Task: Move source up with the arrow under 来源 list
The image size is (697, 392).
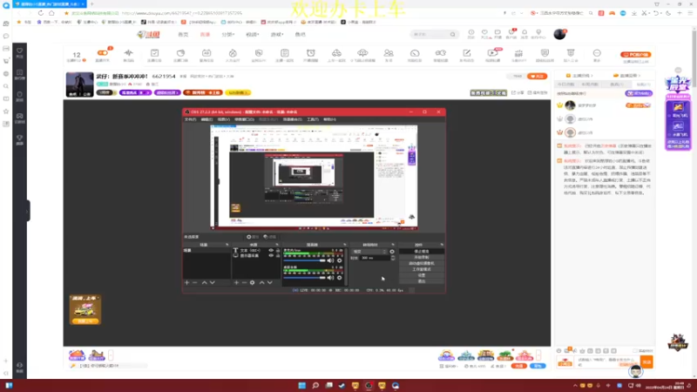Action: point(262,282)
